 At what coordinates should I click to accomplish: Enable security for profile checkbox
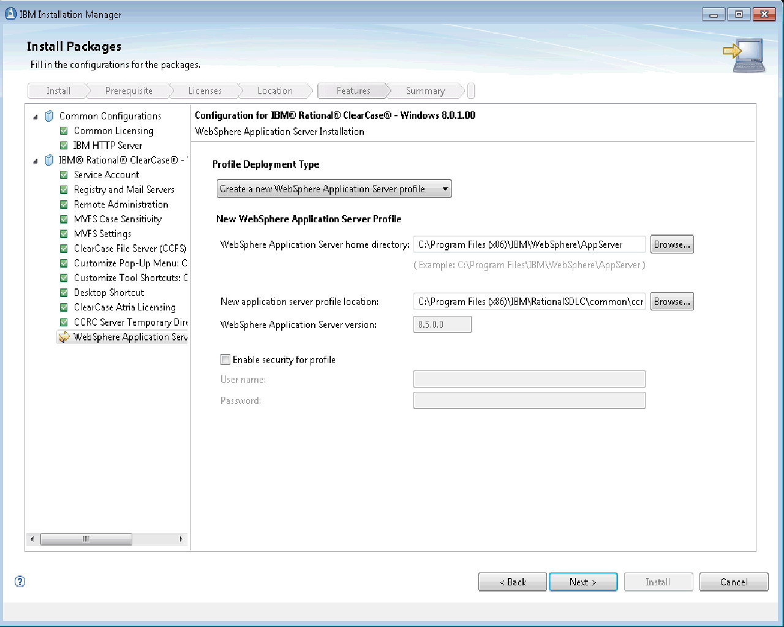225,359
